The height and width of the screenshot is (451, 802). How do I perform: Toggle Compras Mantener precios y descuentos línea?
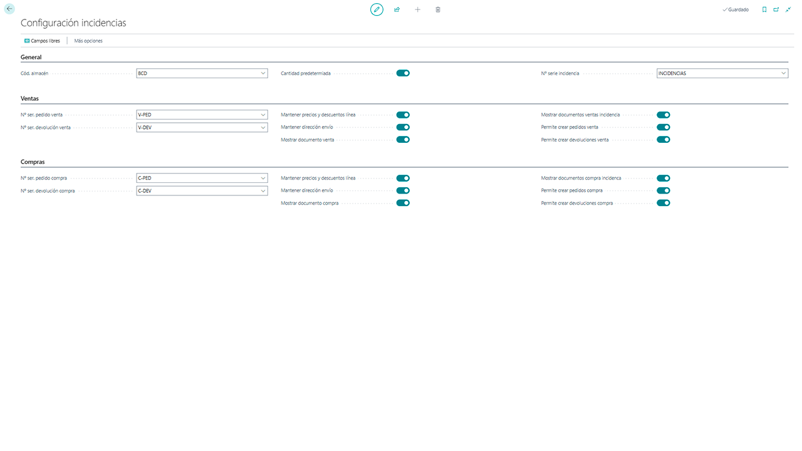[403, 178]
